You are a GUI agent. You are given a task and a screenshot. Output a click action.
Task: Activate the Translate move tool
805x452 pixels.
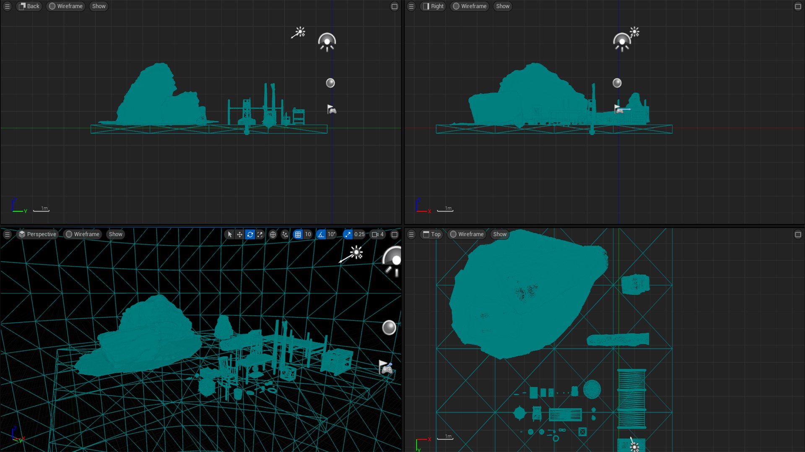[x=239, y=234]
